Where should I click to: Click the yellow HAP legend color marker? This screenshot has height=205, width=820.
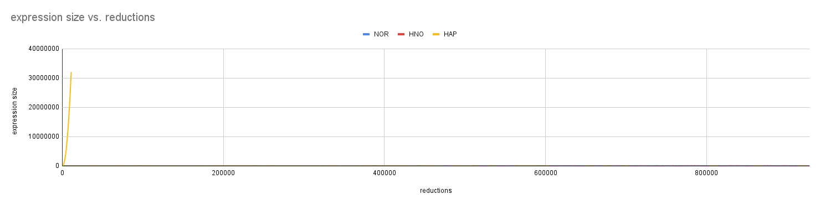436,34
